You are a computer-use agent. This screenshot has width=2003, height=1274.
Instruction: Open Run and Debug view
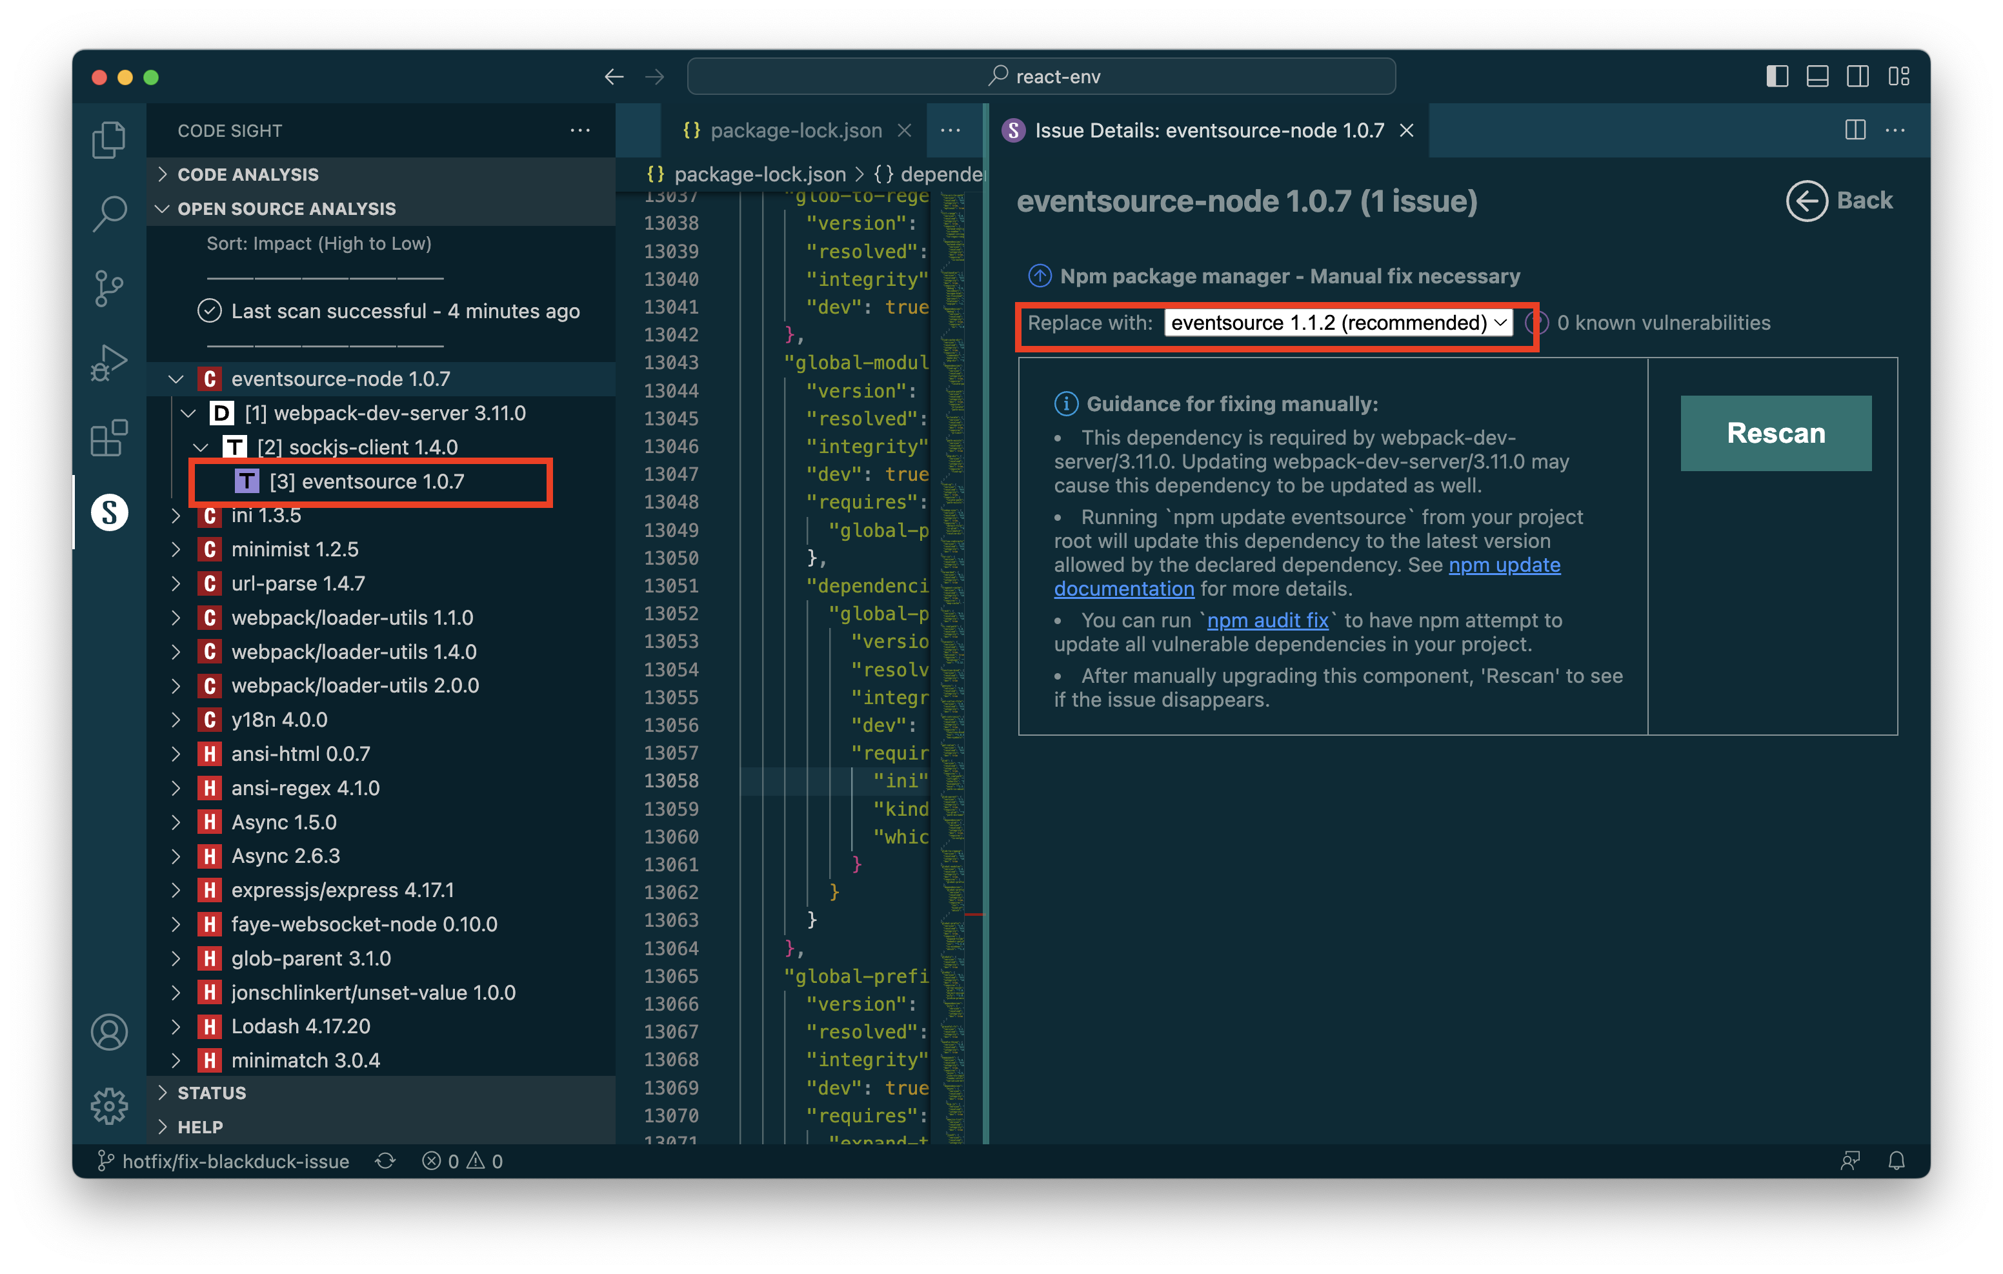109,363
